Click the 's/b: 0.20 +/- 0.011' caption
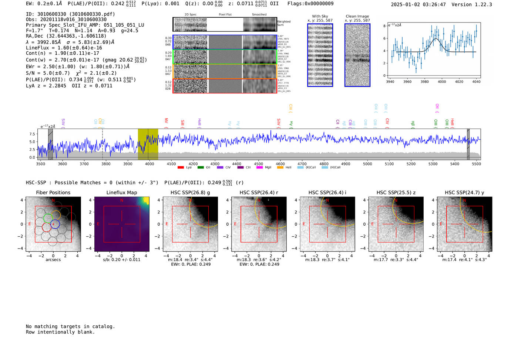 tap(122, 260)
